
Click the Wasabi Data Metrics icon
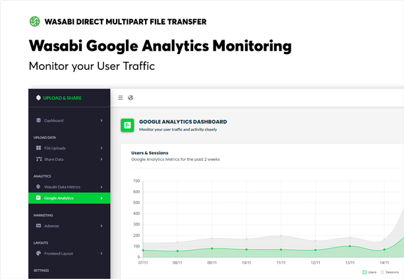pos(38,187)
